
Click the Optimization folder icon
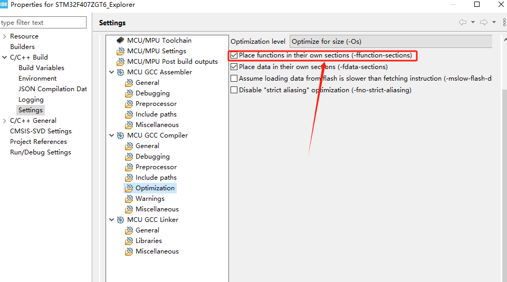(129, 188)
